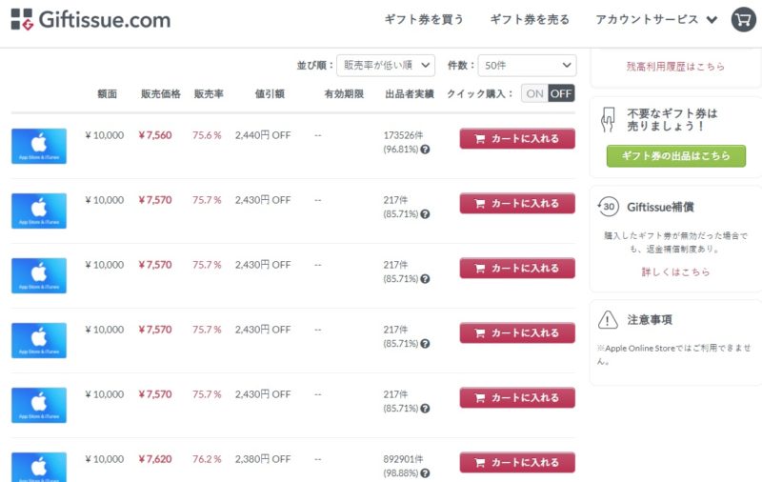Expand the アカウントサービス menu

(x=656, y=19)
